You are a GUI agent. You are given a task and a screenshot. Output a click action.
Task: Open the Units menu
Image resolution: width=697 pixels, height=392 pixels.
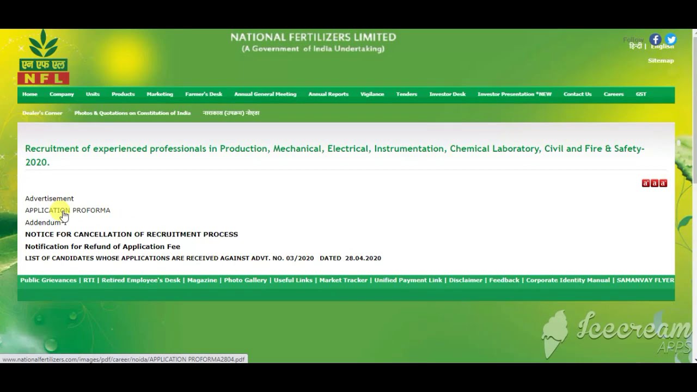pos(93,94)
